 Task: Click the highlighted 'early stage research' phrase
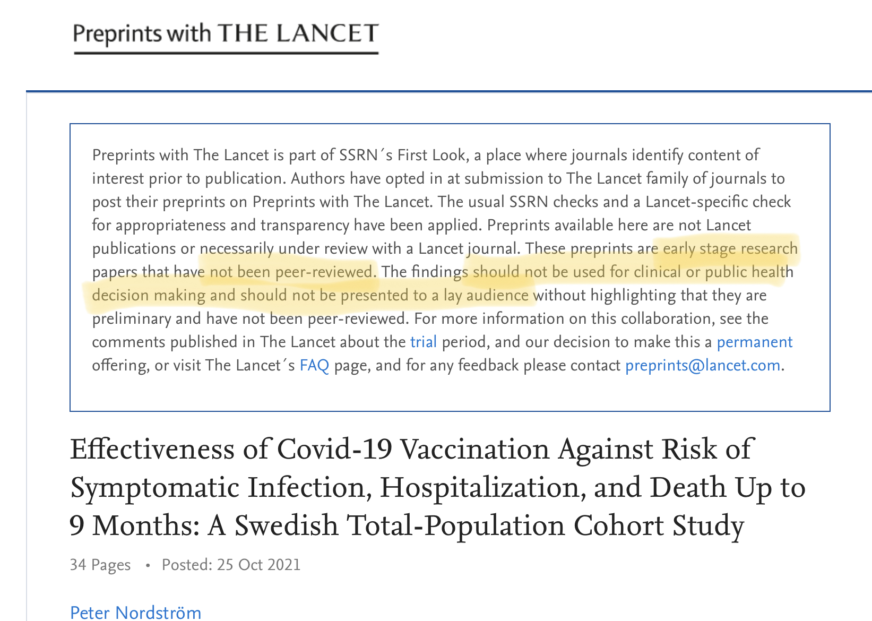[730, 248]
